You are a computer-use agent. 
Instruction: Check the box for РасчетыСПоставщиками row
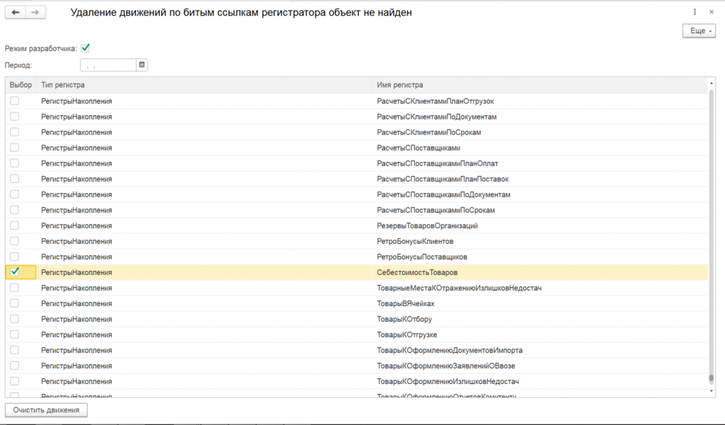14,148
